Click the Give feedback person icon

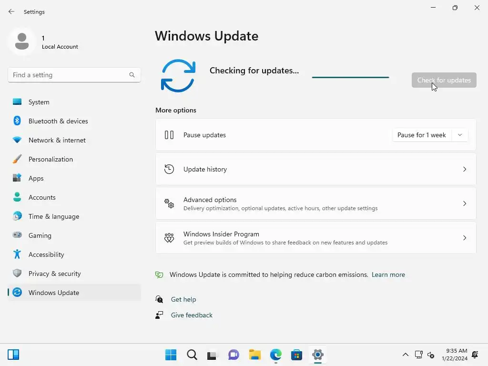pos(159,315)
